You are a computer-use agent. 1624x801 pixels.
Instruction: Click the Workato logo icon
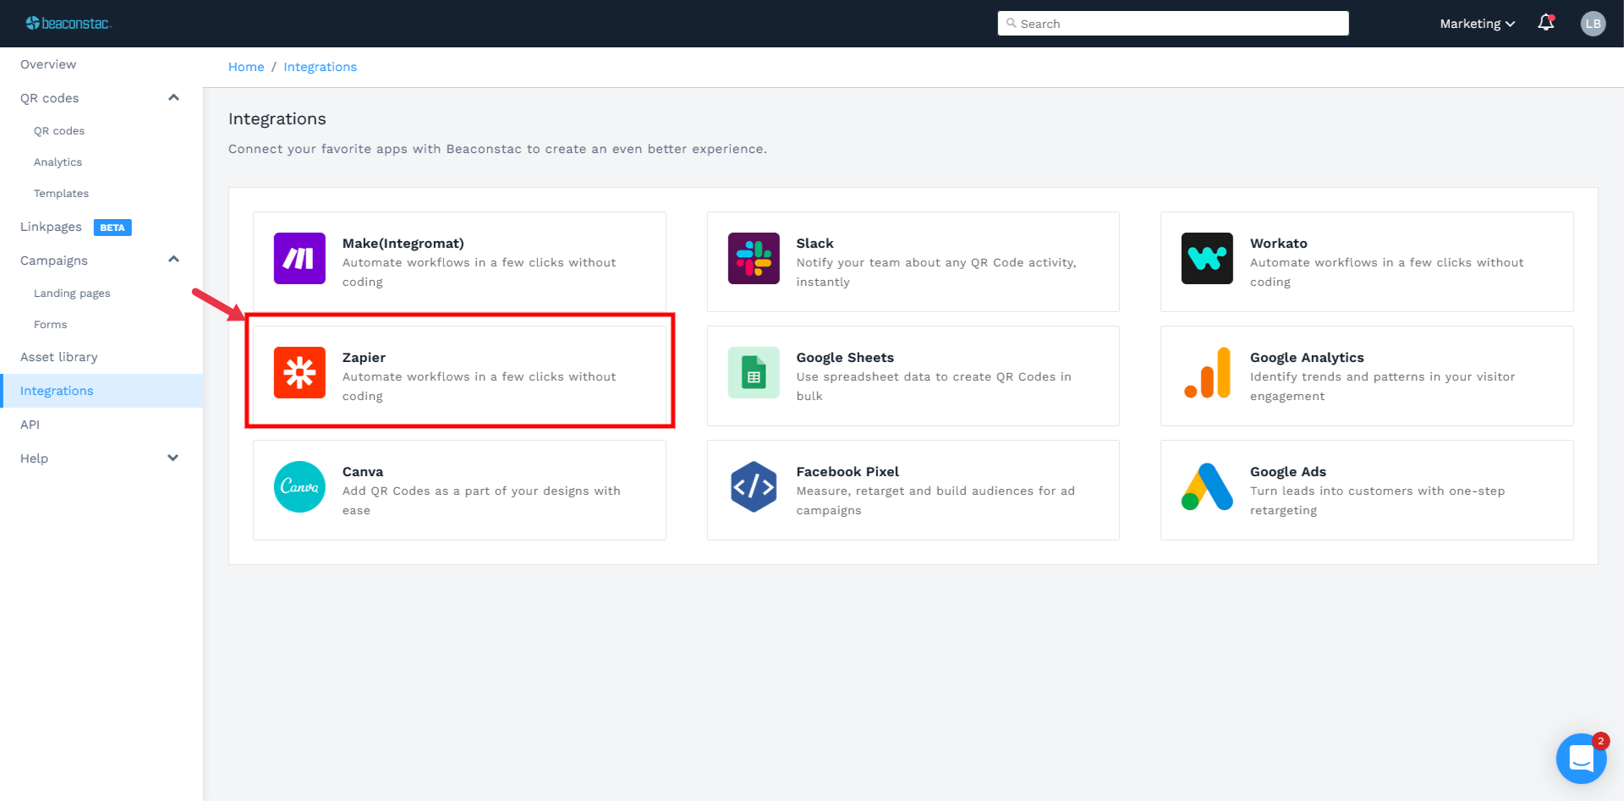(1207, 258)
